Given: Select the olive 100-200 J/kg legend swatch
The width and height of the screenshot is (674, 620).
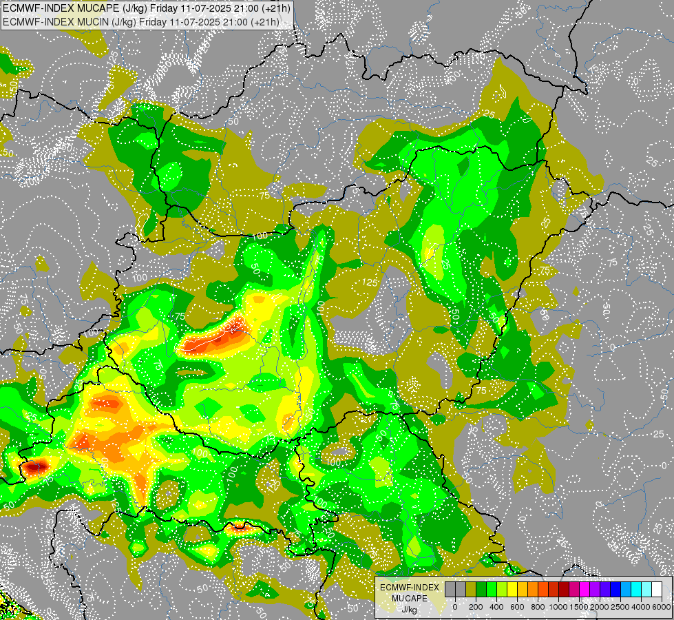Looking at the screenshot, I should point(471,589).
